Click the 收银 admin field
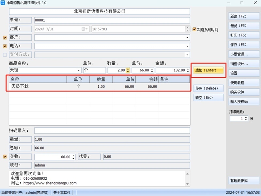This screenshot has height=196, width=261. pyautogui.click(x=112, y=165)
